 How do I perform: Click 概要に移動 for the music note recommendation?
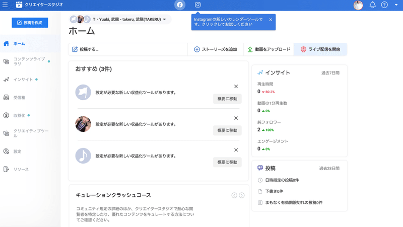227,162
